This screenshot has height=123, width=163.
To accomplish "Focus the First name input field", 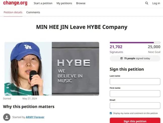I will 135,94.
